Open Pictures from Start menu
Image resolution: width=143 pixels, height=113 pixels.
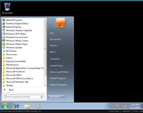click(53, 46)
